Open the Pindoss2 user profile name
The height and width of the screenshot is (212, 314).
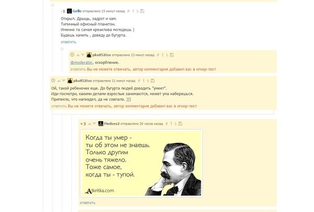(x=112, y=124)
